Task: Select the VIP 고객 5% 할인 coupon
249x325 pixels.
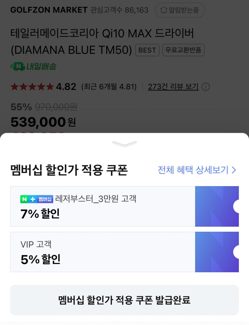Action: coord(102,252)
